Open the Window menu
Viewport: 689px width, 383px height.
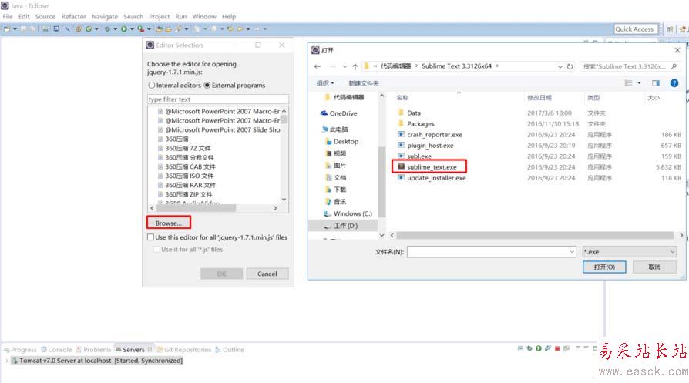tap(204, 17)
